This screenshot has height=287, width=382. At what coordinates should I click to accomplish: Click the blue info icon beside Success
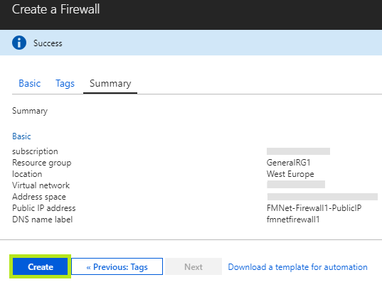click(x=19, y=43)
